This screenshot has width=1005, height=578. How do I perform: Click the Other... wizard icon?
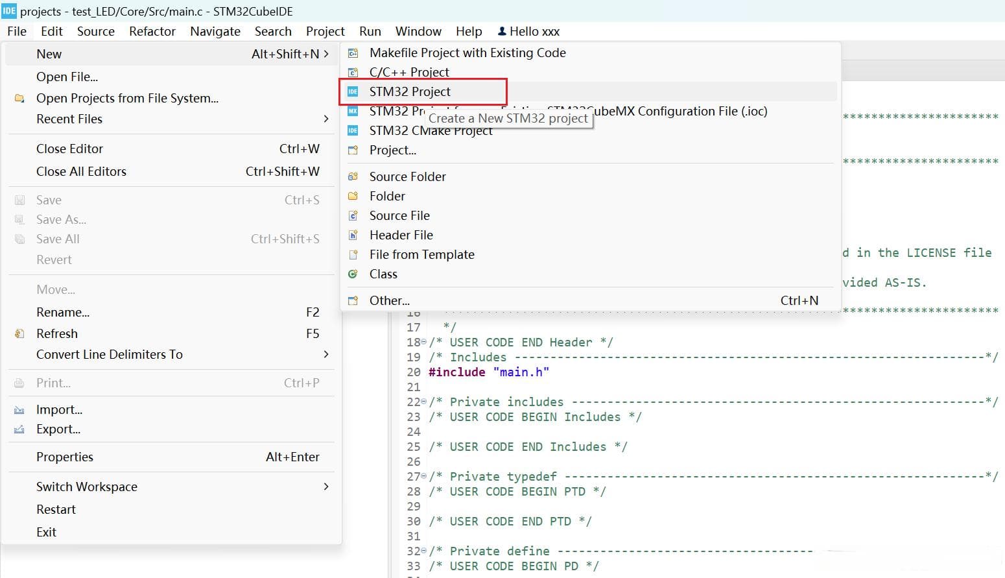[x=353, y=300]
